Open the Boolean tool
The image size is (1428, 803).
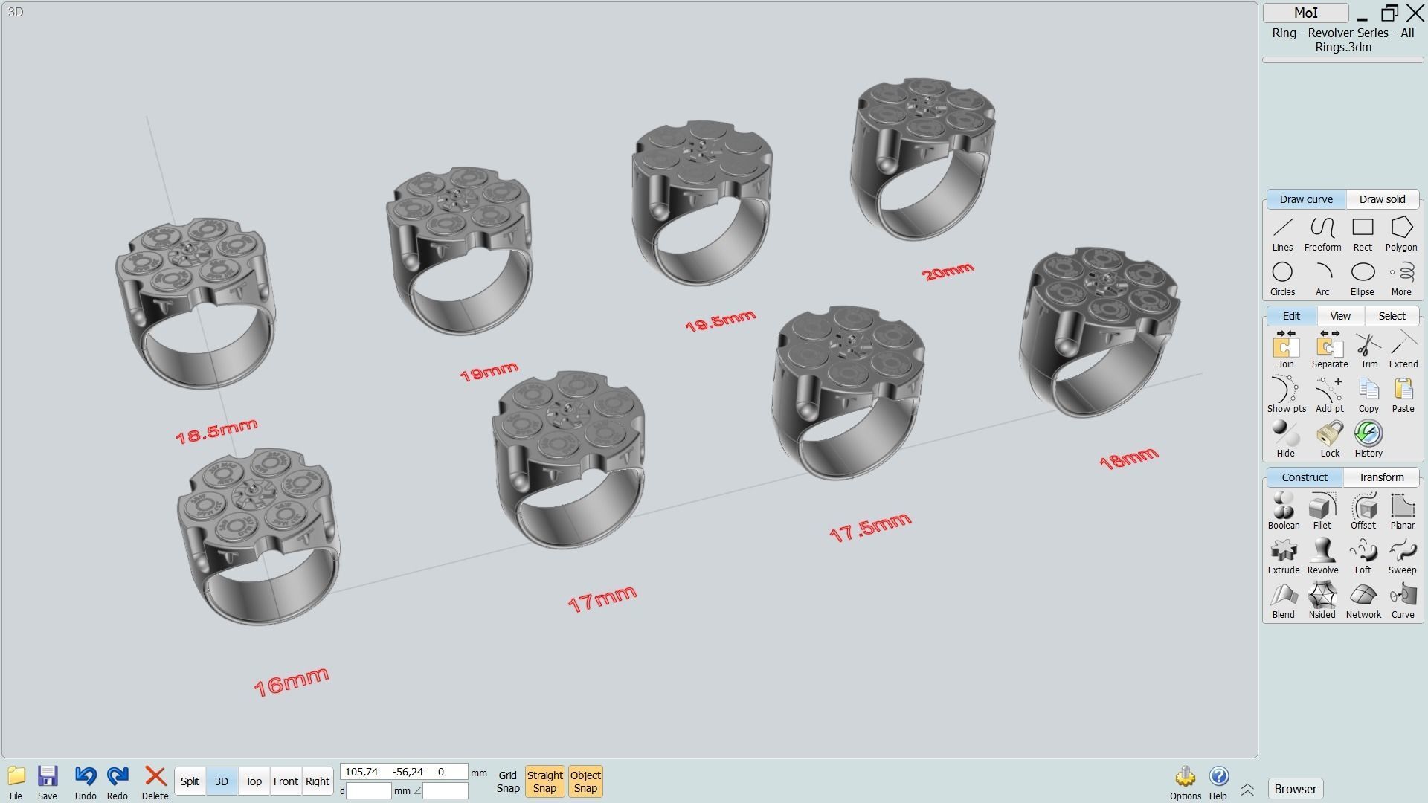click(x=1284, y=512)
